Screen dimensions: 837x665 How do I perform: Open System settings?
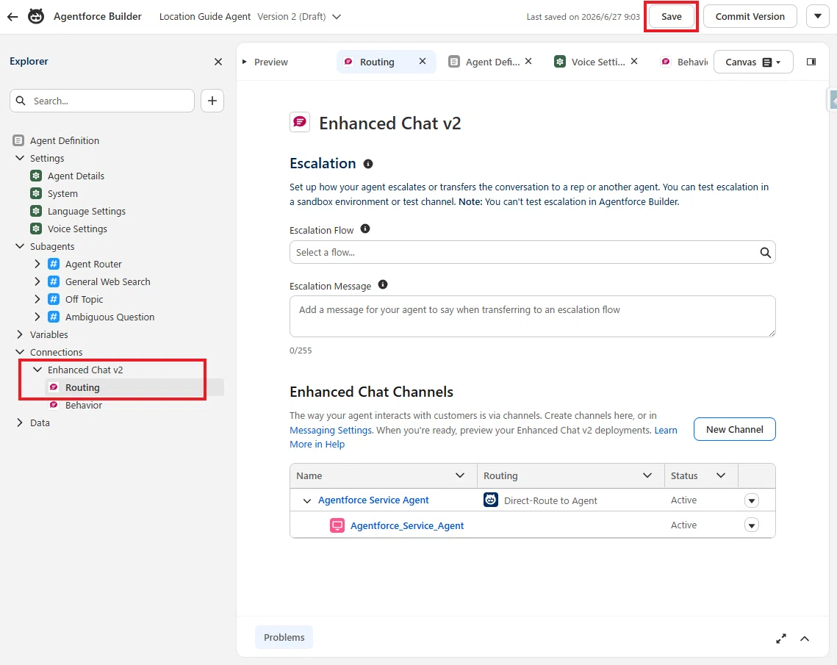(62, 193)
